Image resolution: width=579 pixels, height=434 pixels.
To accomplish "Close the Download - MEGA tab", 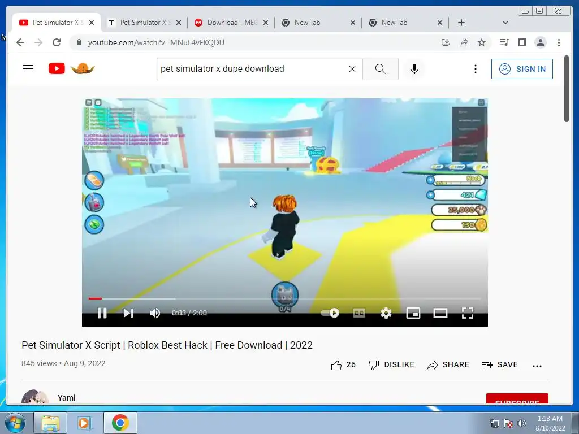I will pyautogui.click(x=266, y=23).
